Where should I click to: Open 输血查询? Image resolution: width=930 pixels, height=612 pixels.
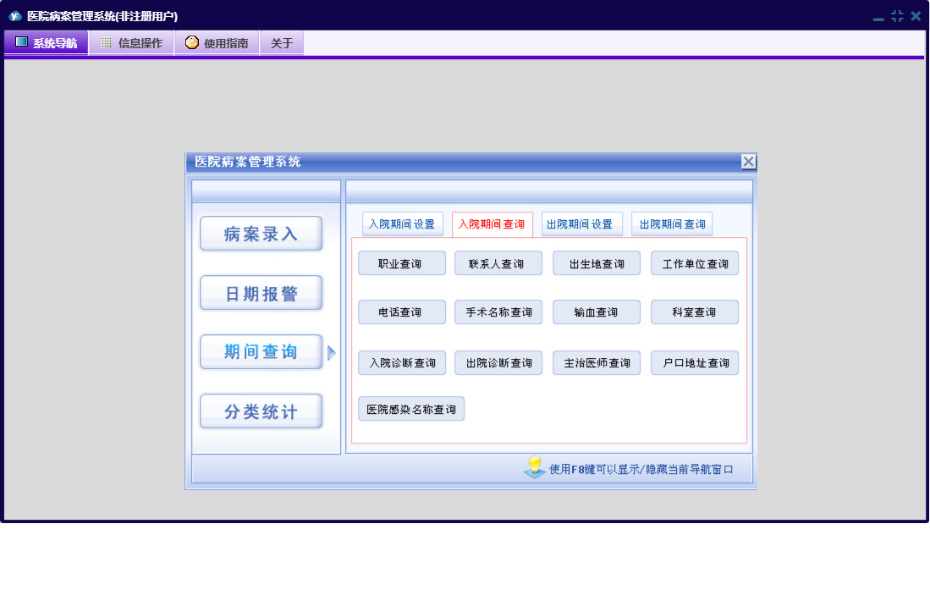point(596,312)
